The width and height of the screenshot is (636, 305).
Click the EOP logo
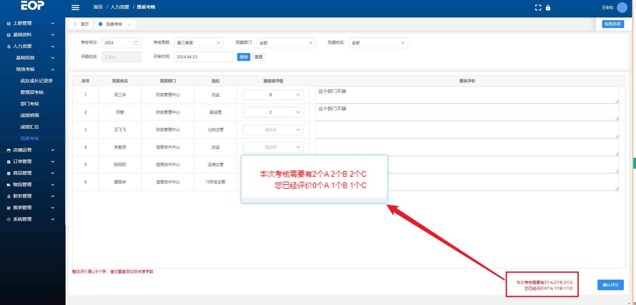[32, 5]
